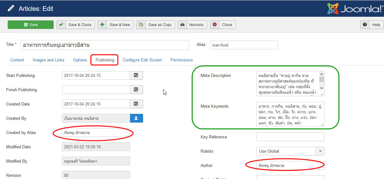
Task: Open the Images and Links tab
Action: pos(48,60)
